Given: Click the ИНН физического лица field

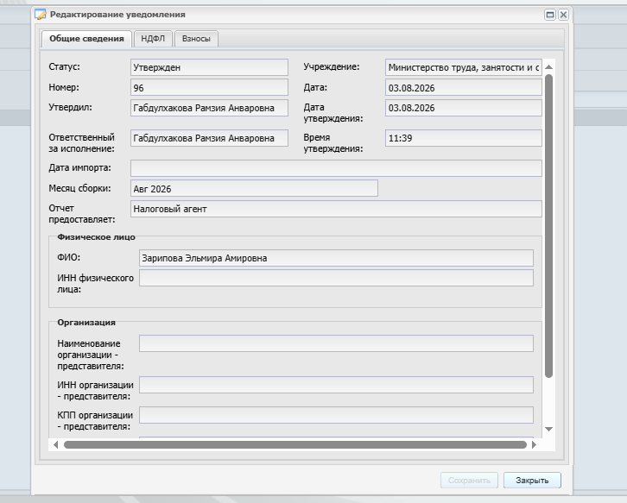Looking at the screenshot, I should tap(336, 278).
